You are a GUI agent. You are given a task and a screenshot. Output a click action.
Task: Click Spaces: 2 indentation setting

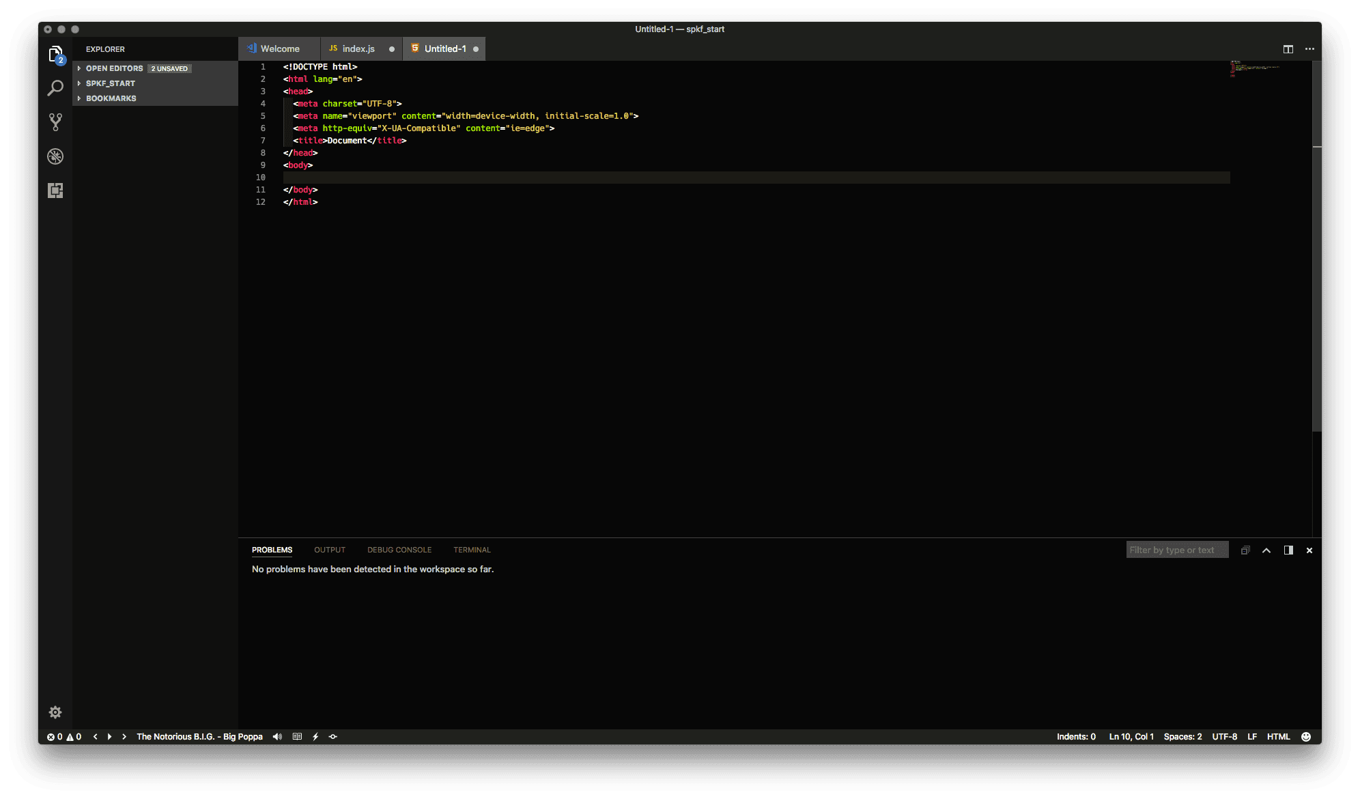[1182, 737]
